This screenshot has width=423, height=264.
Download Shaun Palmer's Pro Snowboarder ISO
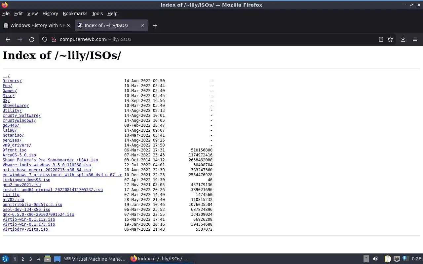(x=50, y=160)
